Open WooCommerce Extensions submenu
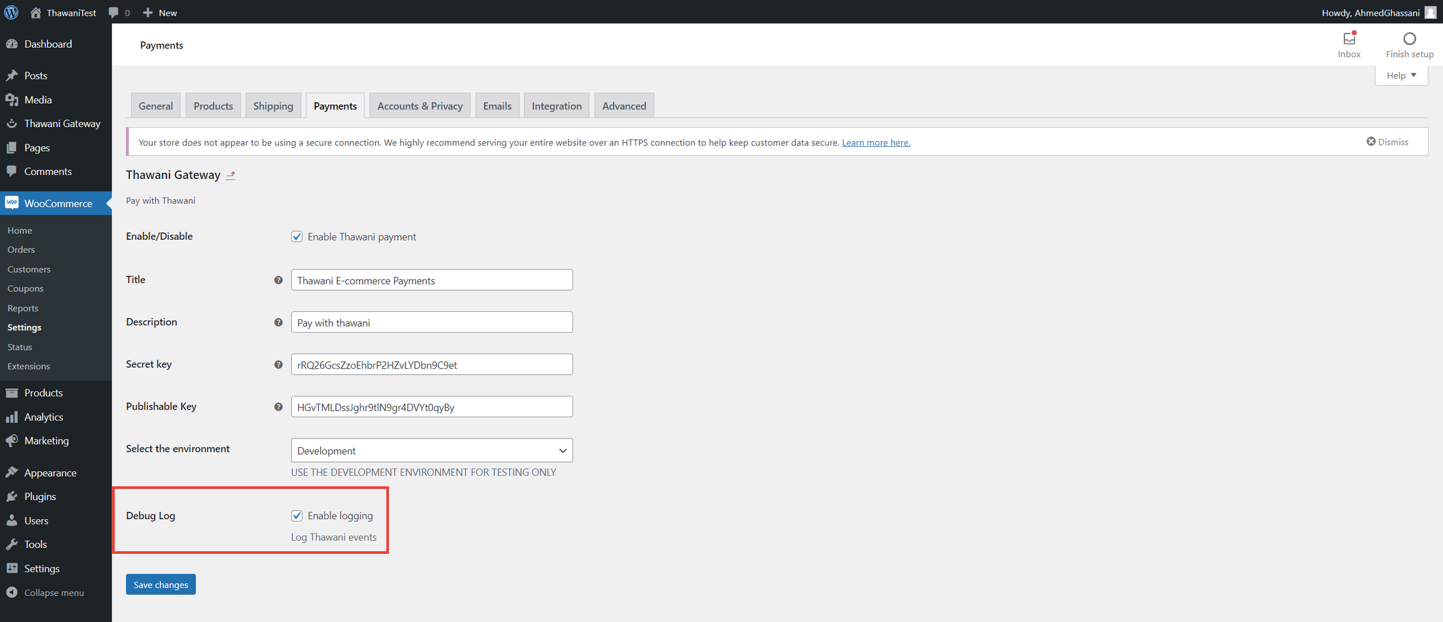Image resolution: width=1443 pixels, height=622 pixels. [x=29, y=366]
